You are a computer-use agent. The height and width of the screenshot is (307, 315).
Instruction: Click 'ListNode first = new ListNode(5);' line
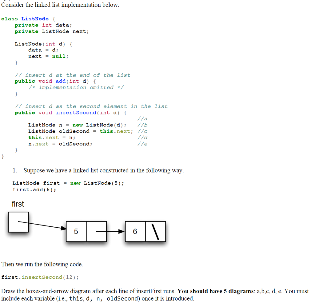coord(68,183)
